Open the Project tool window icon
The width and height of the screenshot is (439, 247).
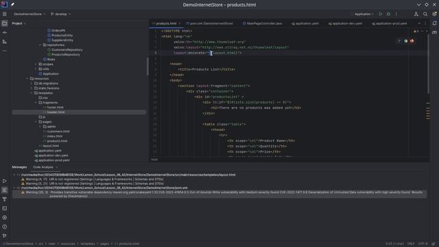pyautogui.click(x=5, y=23)
